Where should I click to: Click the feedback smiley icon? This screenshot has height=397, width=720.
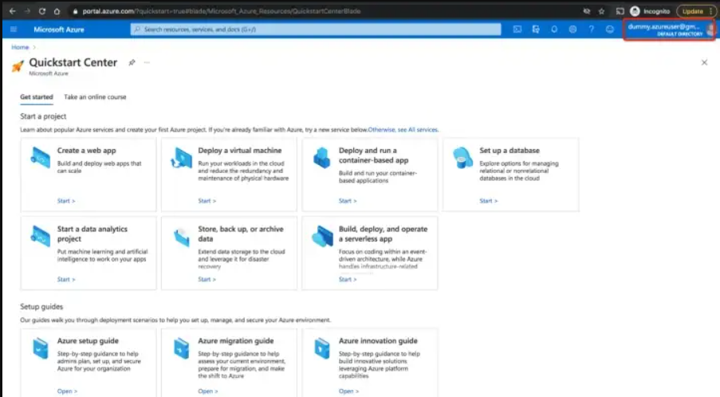point(610,29)
